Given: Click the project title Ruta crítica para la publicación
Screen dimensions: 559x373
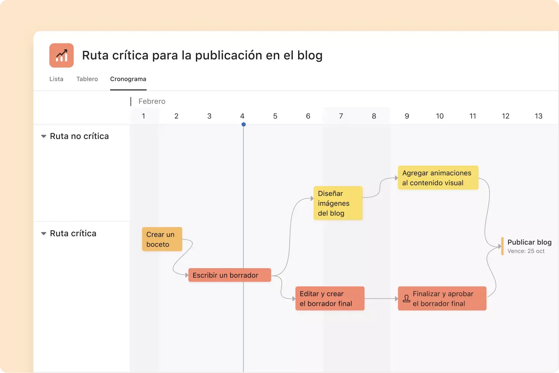Looking at the screenshot, I should (202, 55).
